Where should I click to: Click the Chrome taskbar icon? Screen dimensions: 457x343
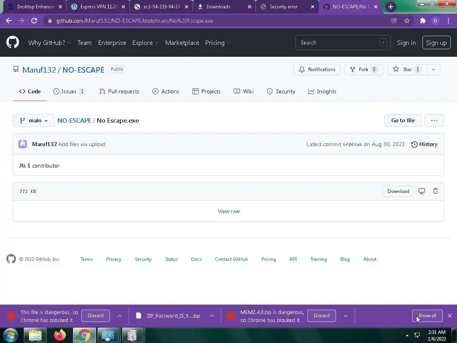click(84, 335)
